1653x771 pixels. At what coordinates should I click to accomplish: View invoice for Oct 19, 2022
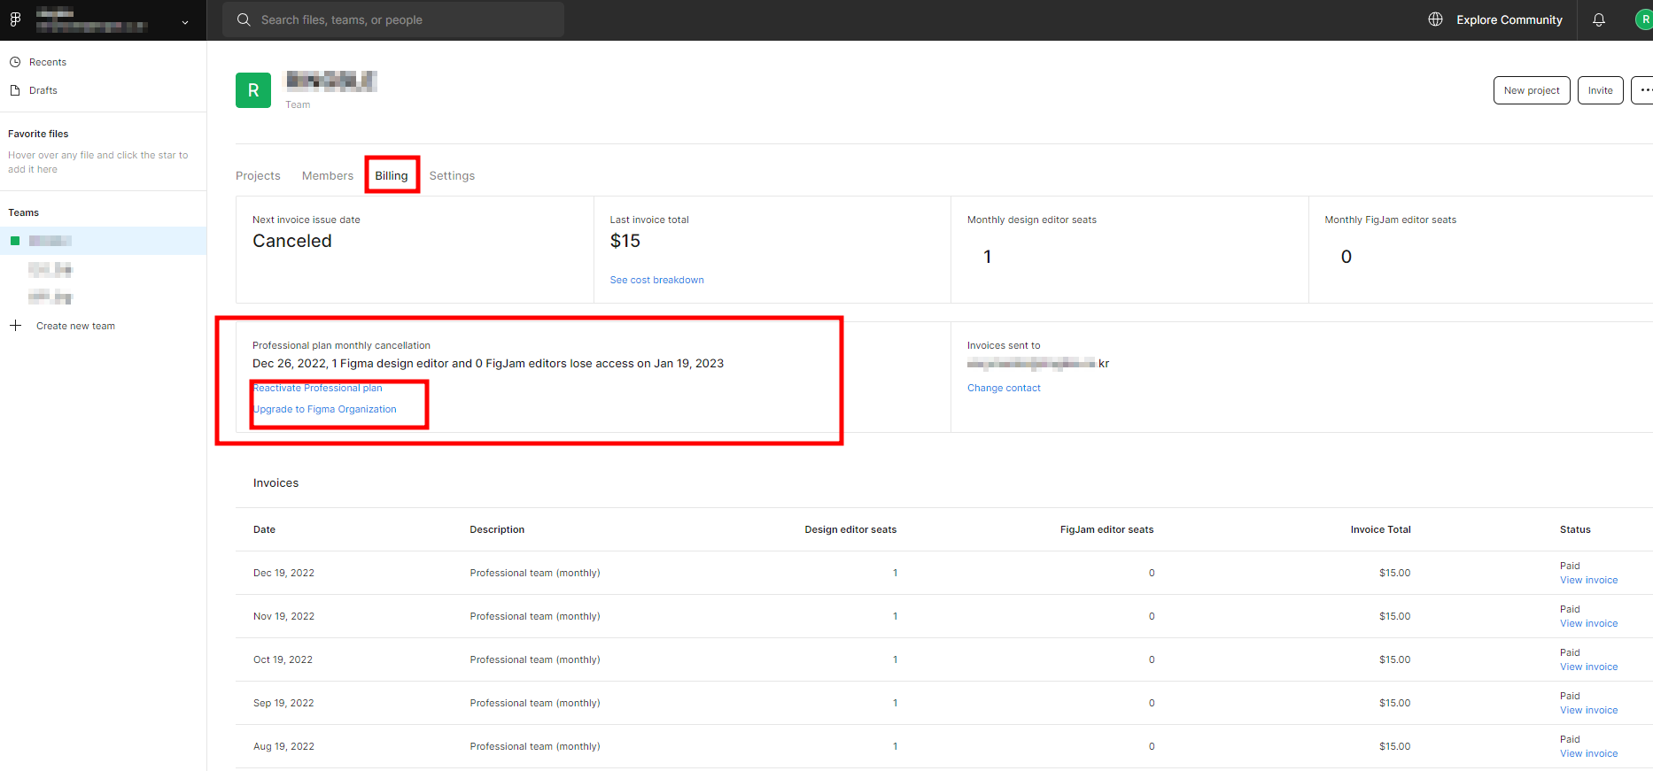coord(1588,667)
